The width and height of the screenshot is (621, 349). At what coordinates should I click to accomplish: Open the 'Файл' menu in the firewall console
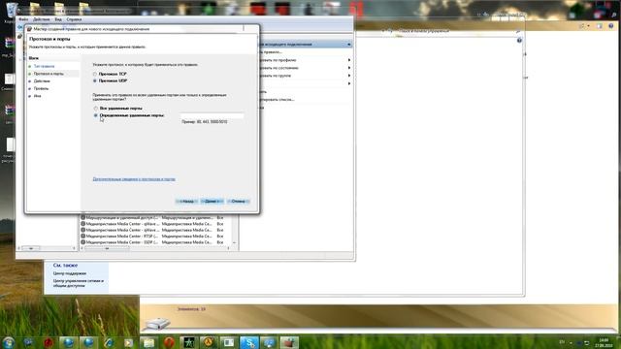pyautogui.click(x=23, y=19)
